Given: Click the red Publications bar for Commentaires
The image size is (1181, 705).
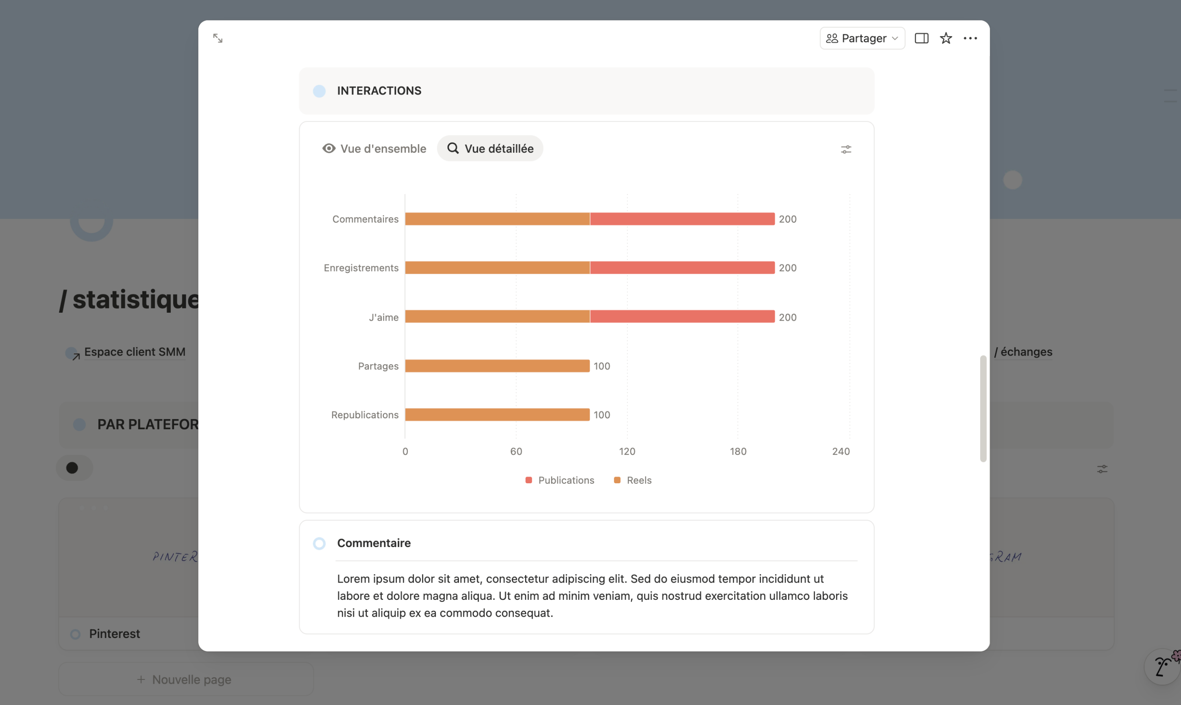Looking at the screenshot, I should point(682,219).
